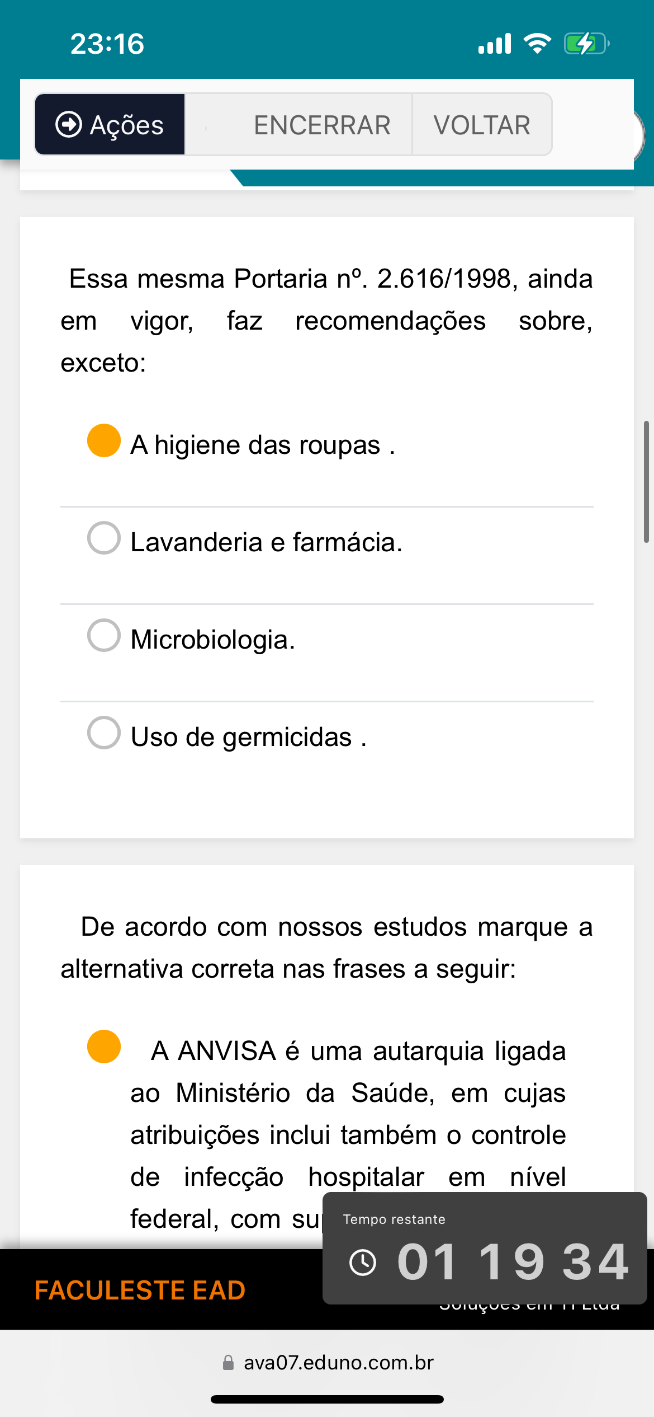Open the Ações menu button
Viewport: 654px width, 1417px height.
click(110, 124)
